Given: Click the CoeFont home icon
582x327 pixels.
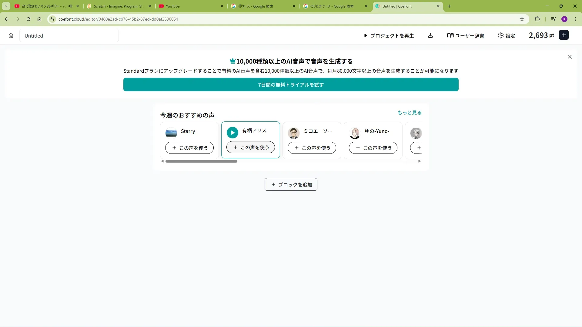Looking at the screenshot, I should (11, 36).
